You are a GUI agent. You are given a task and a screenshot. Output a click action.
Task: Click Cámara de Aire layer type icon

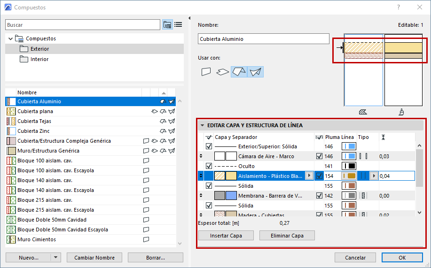[363, 156]
